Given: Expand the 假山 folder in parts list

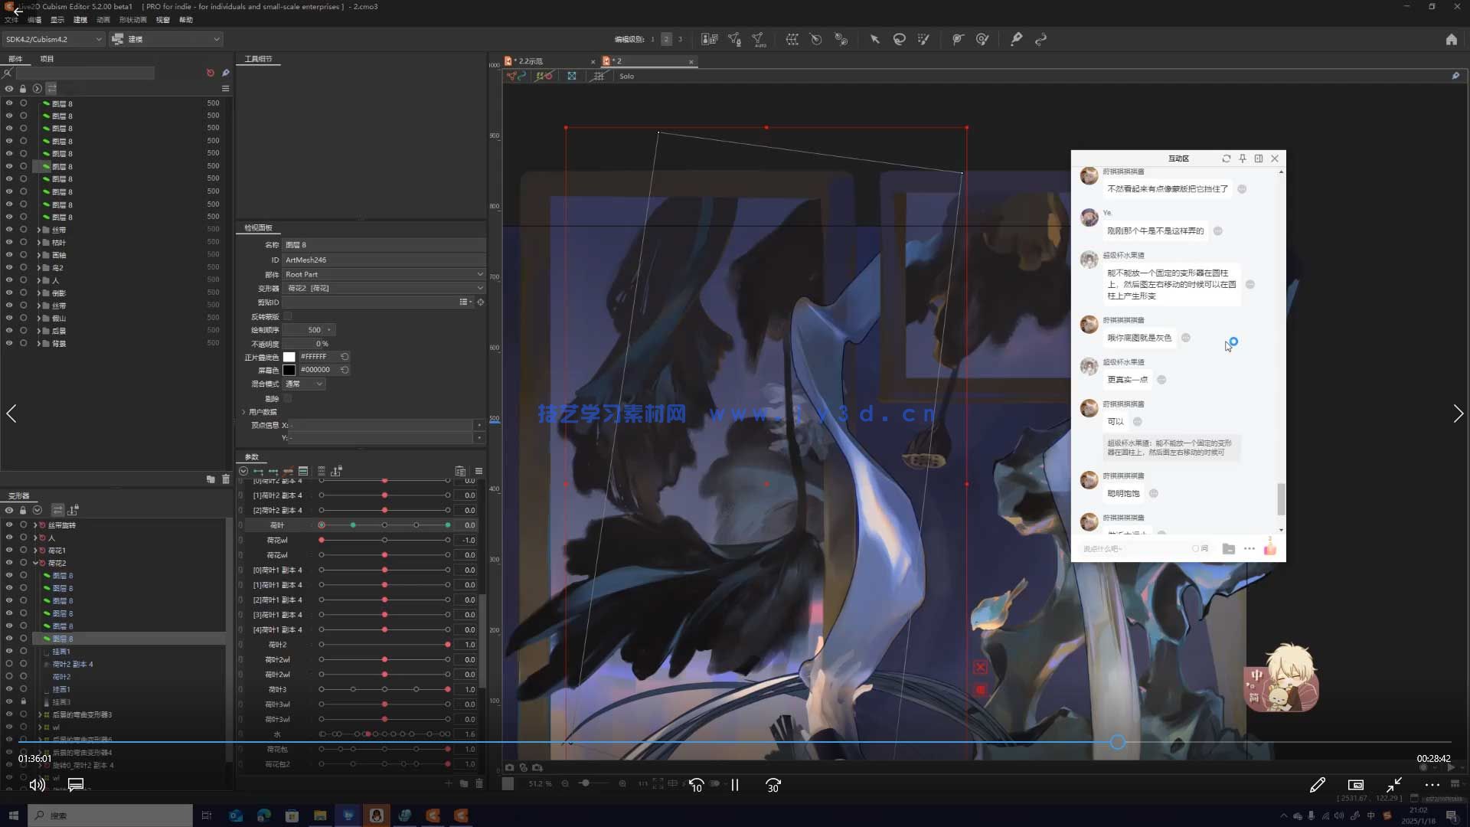Looking at the screenshot, I should pos(39,318).
